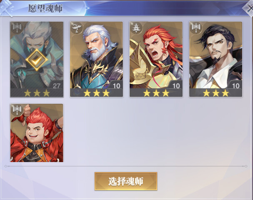Screen dimensions: 253x200
Task: Close the 愿望魂师 panel with X icon
Action: coord(249,8)
